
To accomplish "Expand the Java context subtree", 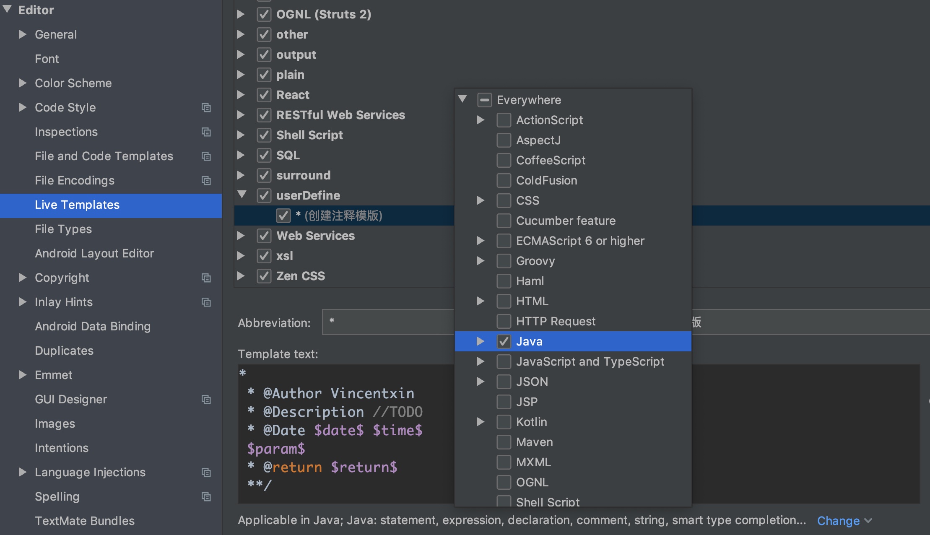I will click(481, 342).
